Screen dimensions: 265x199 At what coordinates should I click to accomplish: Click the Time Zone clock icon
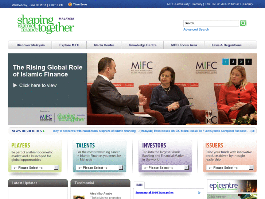pos(70,4)
